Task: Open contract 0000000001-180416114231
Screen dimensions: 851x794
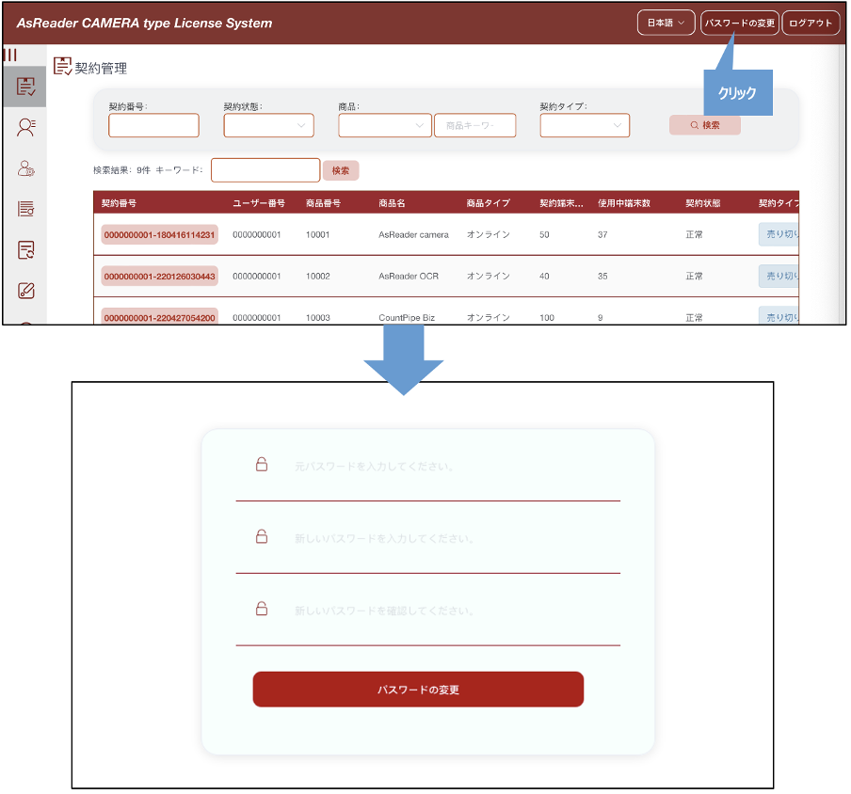Action: [x=159, y=234]
